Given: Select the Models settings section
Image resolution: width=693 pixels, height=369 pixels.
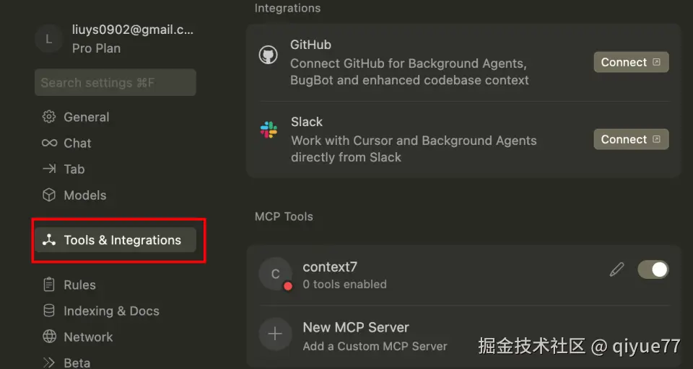Looking at the screenshot, I should coord(84,195).
